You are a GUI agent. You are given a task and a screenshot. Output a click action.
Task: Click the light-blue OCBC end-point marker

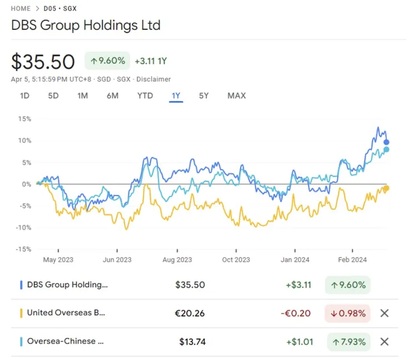[387, 149]
